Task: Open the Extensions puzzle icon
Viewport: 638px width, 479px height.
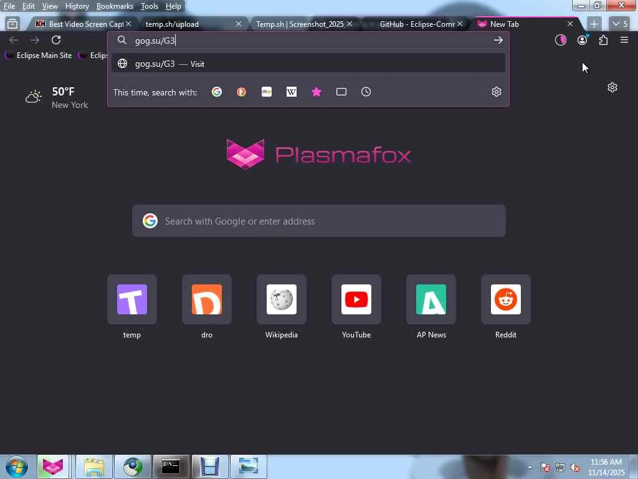Action: click(603, 40)
